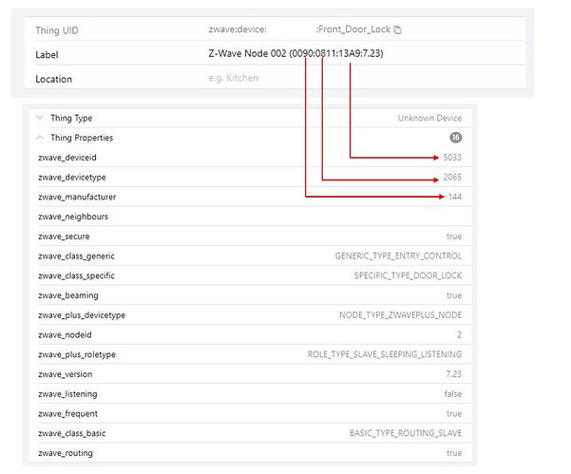Click the properties count badge 16
The height and width of the screenshot is (474, 571).
click(456, 138)
